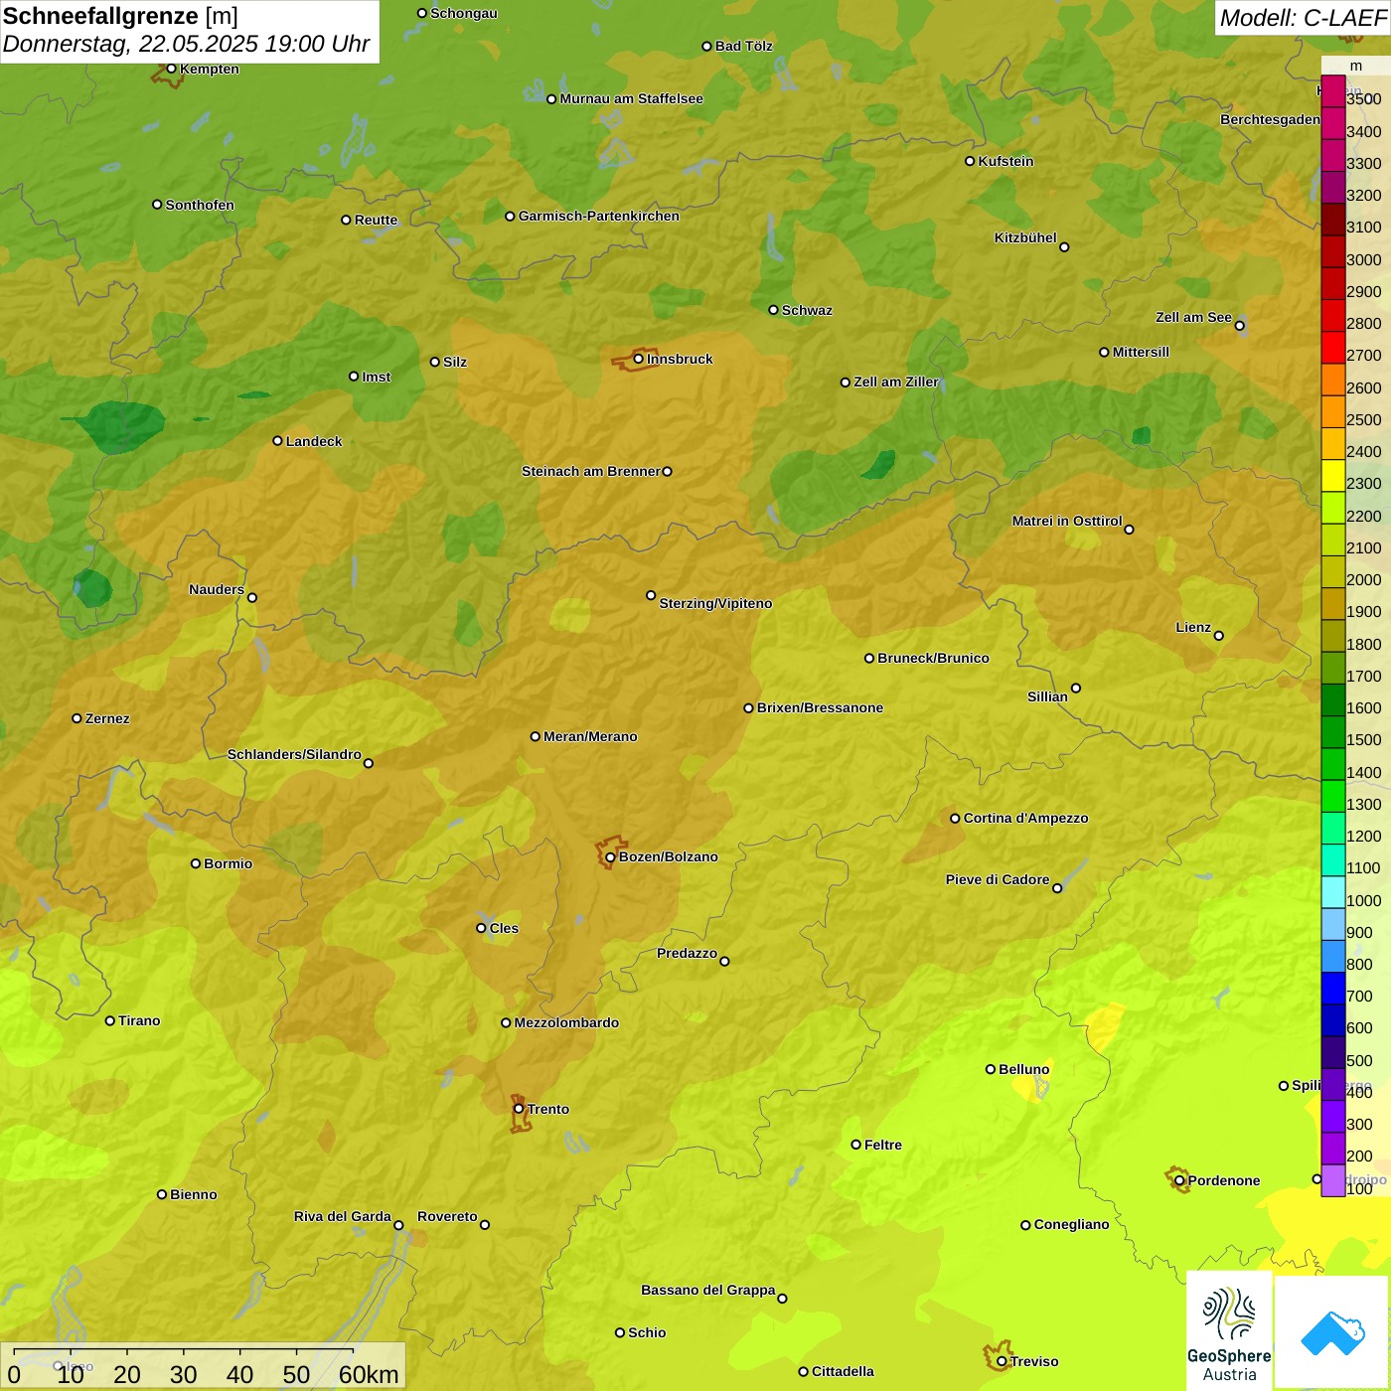Click the 'Bienno' label
This screenshot has height=1391, width=1391.
[x=194, y=1194]
